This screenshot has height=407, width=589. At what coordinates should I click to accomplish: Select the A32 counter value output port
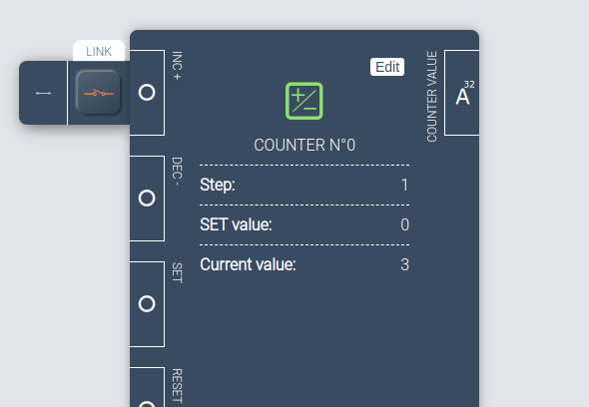(x=462, y=93)
